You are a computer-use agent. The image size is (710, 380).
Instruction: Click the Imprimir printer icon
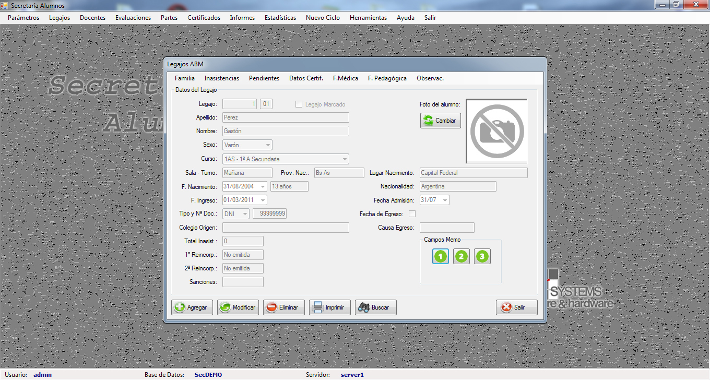pos(317,307)
